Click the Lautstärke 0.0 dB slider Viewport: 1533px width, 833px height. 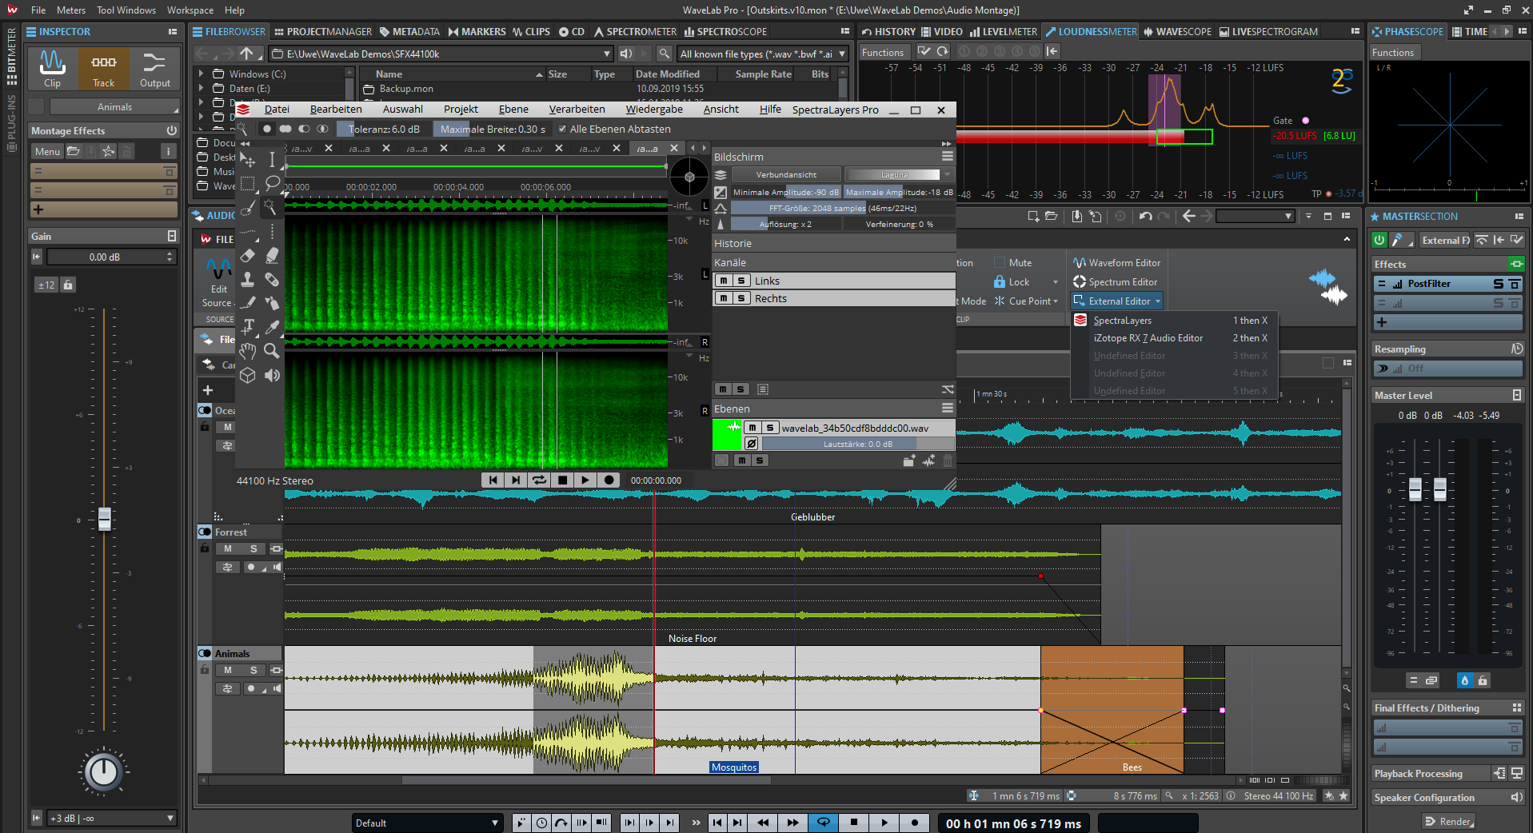(x=857, y=444)
